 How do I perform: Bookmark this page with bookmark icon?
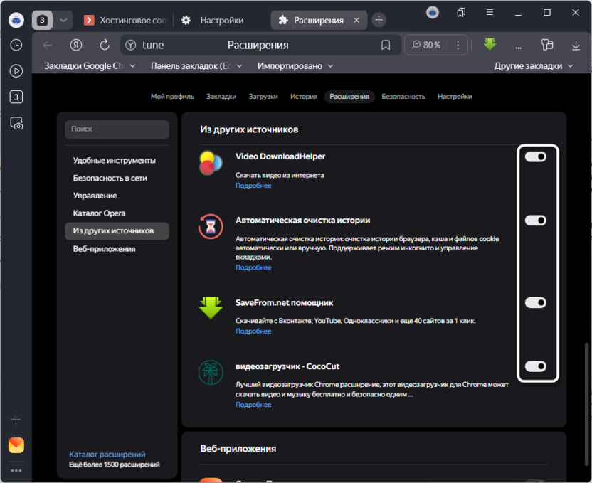tap(386, 46)
